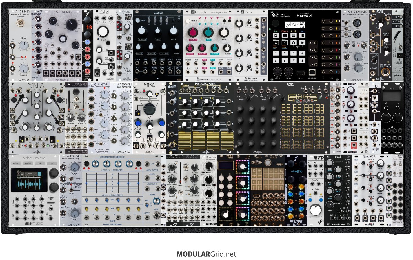Click the Arp122Cm.wav filename on bitbox screen

point(31,174)
